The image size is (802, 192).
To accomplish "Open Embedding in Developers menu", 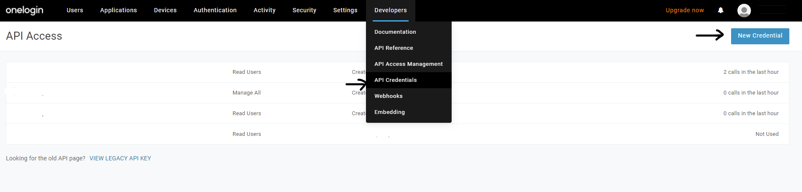I will click(389, 112).
